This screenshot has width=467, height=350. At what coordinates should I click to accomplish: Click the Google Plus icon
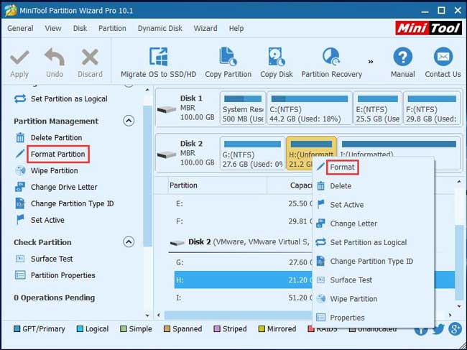point(455,329)
